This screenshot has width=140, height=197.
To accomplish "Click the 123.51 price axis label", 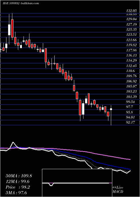I will (x=131, y=35).
